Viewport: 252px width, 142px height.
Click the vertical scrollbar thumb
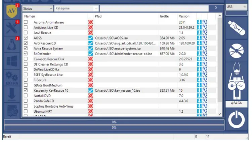(220, 60)
